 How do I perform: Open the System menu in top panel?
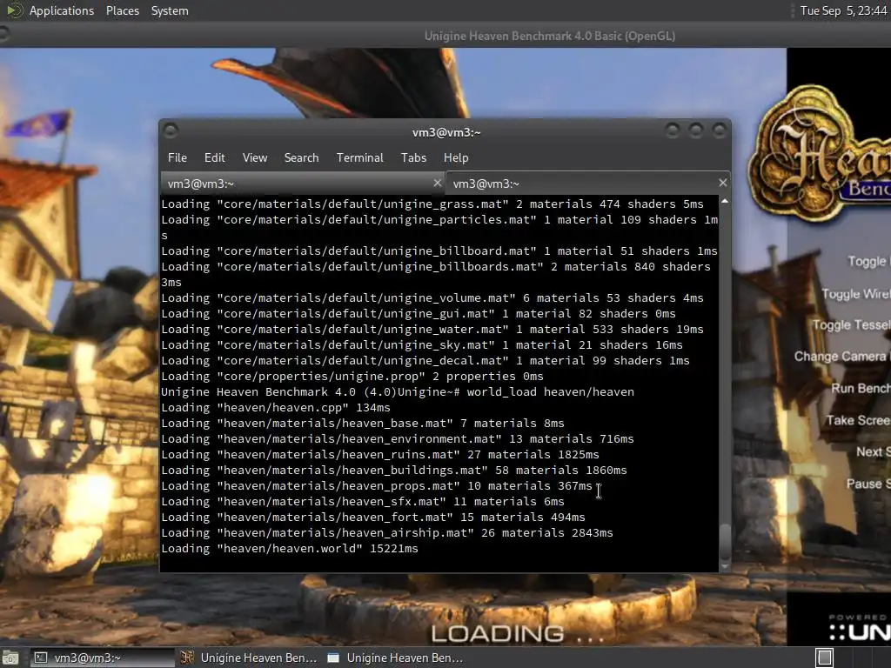point(170,10)
